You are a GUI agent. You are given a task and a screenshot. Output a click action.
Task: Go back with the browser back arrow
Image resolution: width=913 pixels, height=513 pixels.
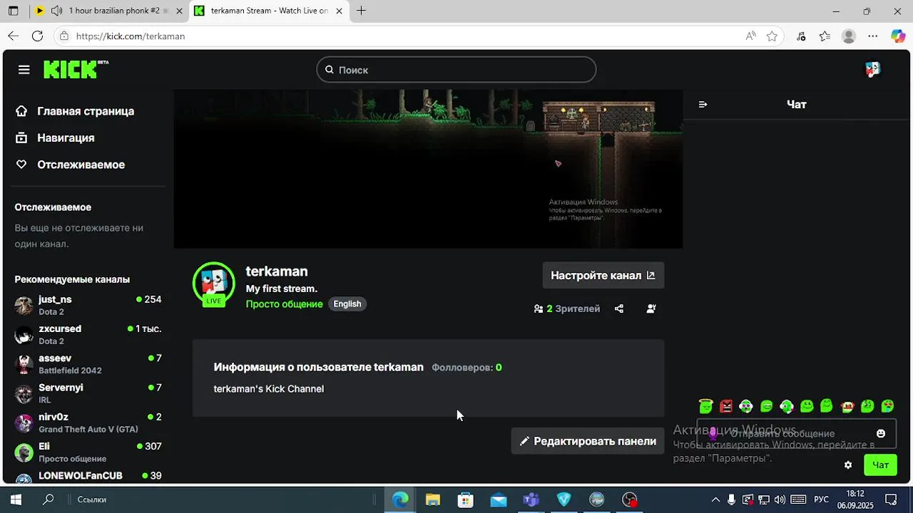pos(14,36)
